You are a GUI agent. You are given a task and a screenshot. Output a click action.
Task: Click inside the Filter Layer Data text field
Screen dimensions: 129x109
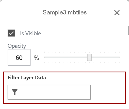tap(49, 92)
